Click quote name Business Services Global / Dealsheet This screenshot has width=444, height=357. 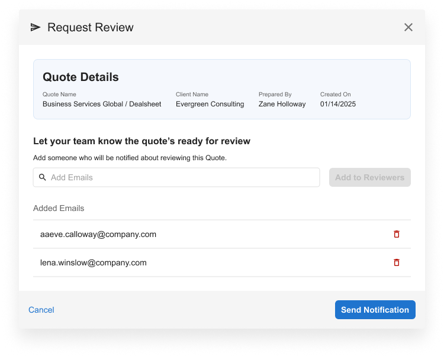(x=102, y=104)
